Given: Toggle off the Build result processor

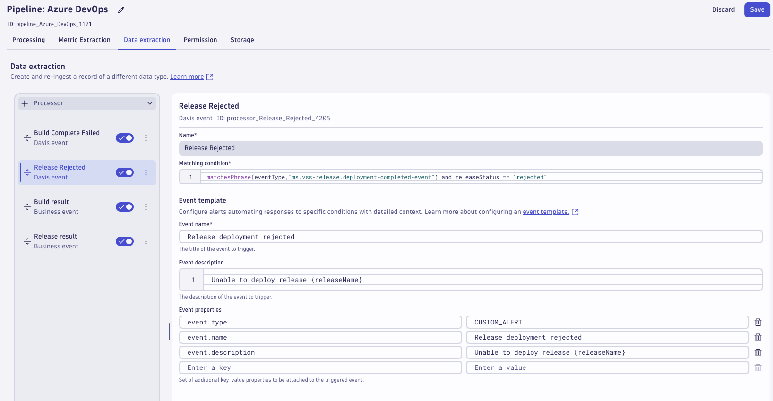Looking at the screenshot, I should tap(125, 207).
